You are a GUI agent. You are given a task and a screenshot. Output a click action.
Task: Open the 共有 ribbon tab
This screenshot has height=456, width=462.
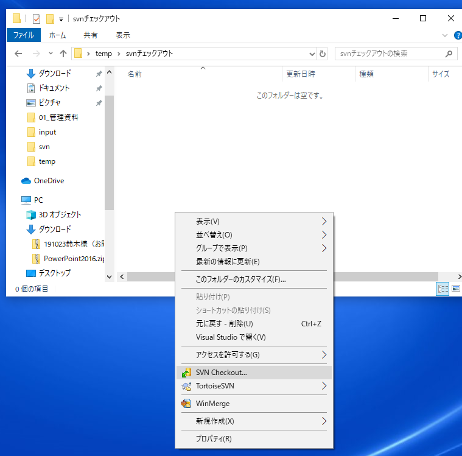pos(91,35)
